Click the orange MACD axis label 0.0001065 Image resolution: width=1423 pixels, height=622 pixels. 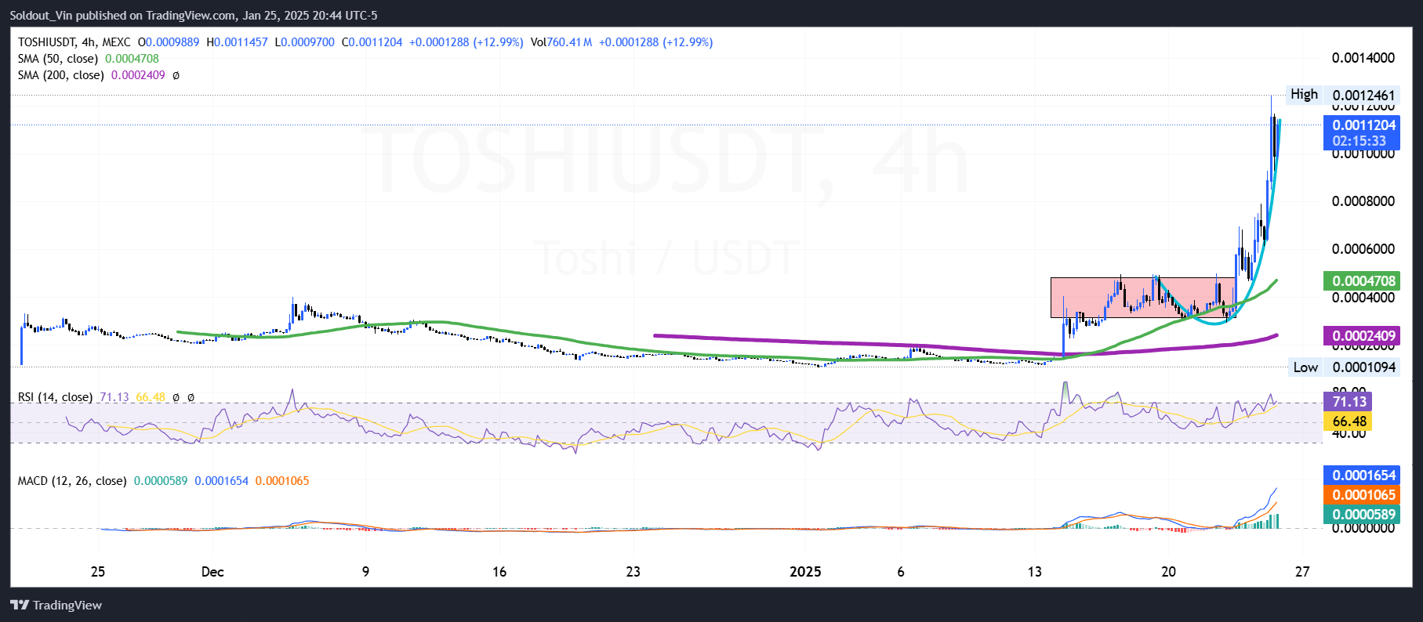tap(1363, 495)
